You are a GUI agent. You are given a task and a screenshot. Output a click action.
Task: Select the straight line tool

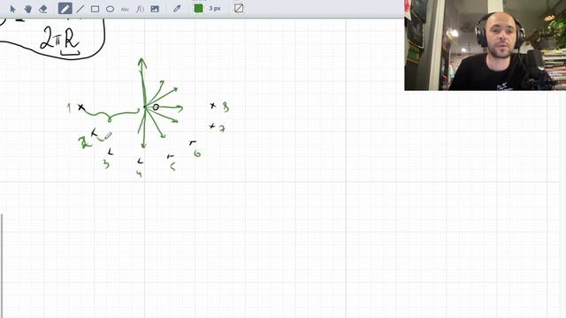point(80,9)
